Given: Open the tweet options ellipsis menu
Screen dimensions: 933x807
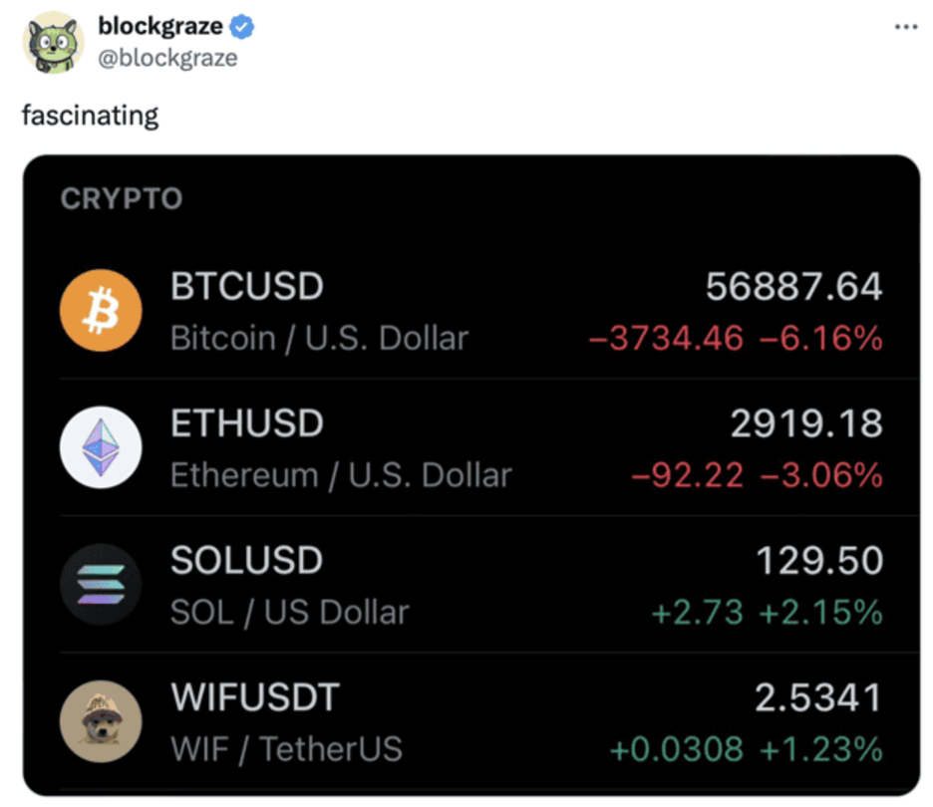Looking at the screenshot, I should 905,28.
